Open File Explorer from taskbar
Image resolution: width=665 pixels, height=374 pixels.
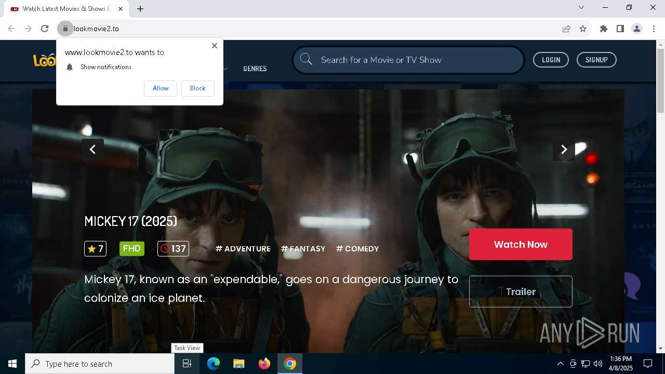[238, 364]
